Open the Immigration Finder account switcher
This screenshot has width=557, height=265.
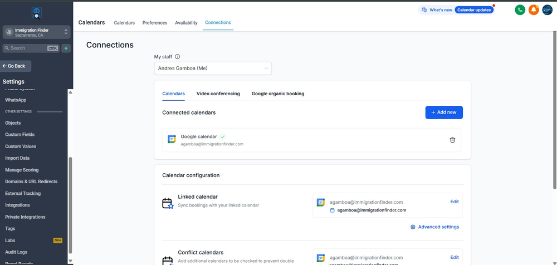tap(36, 32)
